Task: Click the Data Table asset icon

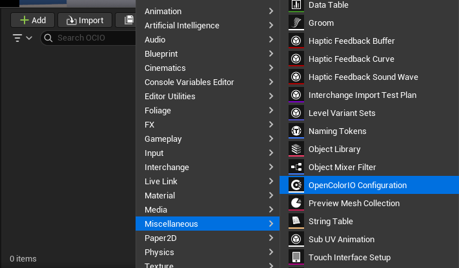Action: pyautogui.click(x=296, y=5)
